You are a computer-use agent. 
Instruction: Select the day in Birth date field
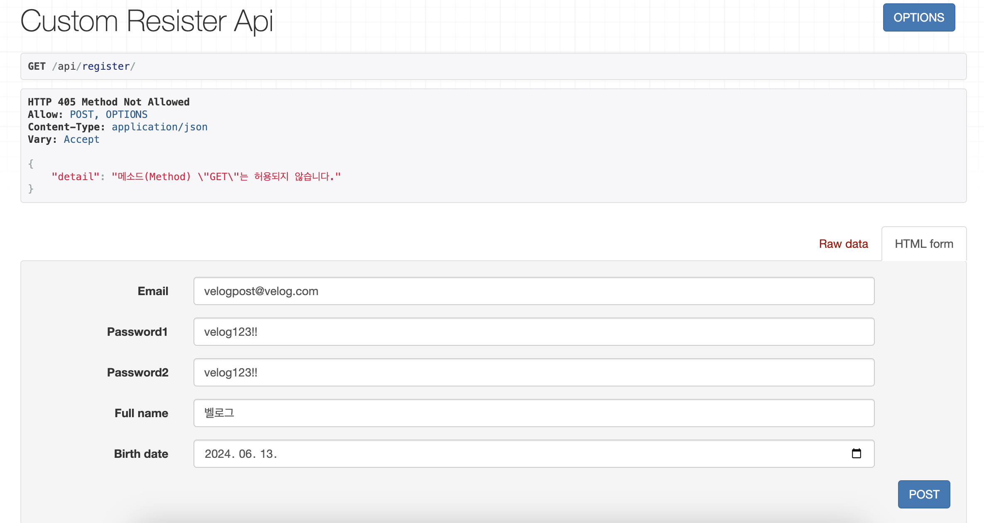click(x=267, y=454)
